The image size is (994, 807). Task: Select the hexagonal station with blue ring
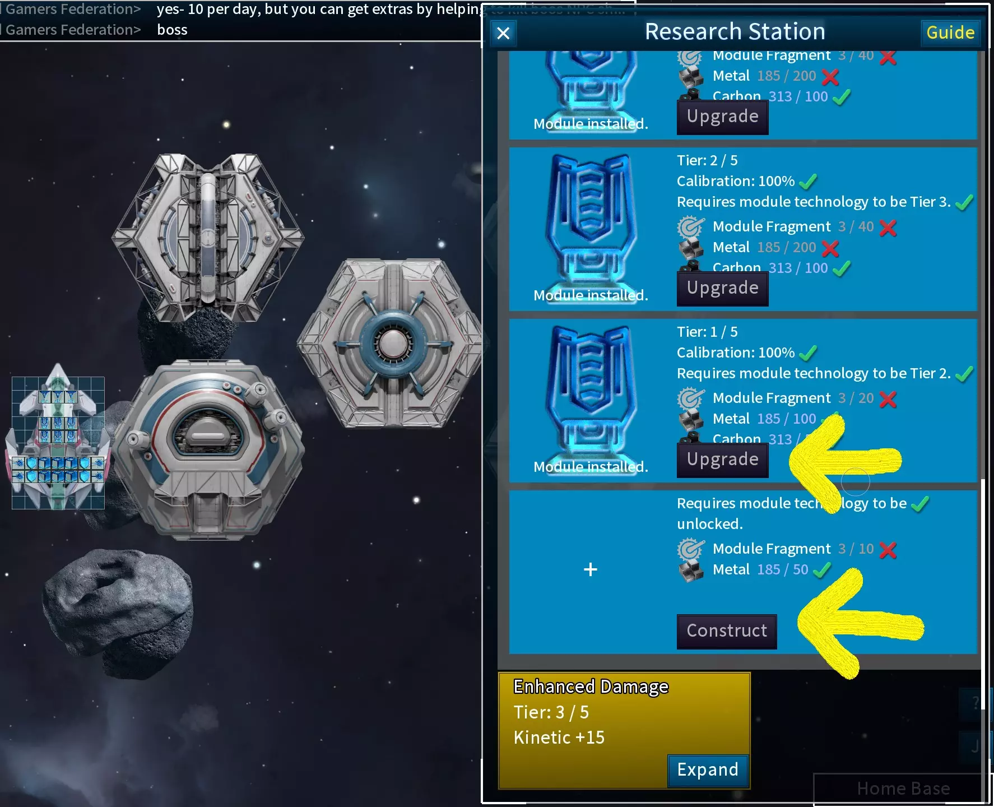[x=391, y=343]
